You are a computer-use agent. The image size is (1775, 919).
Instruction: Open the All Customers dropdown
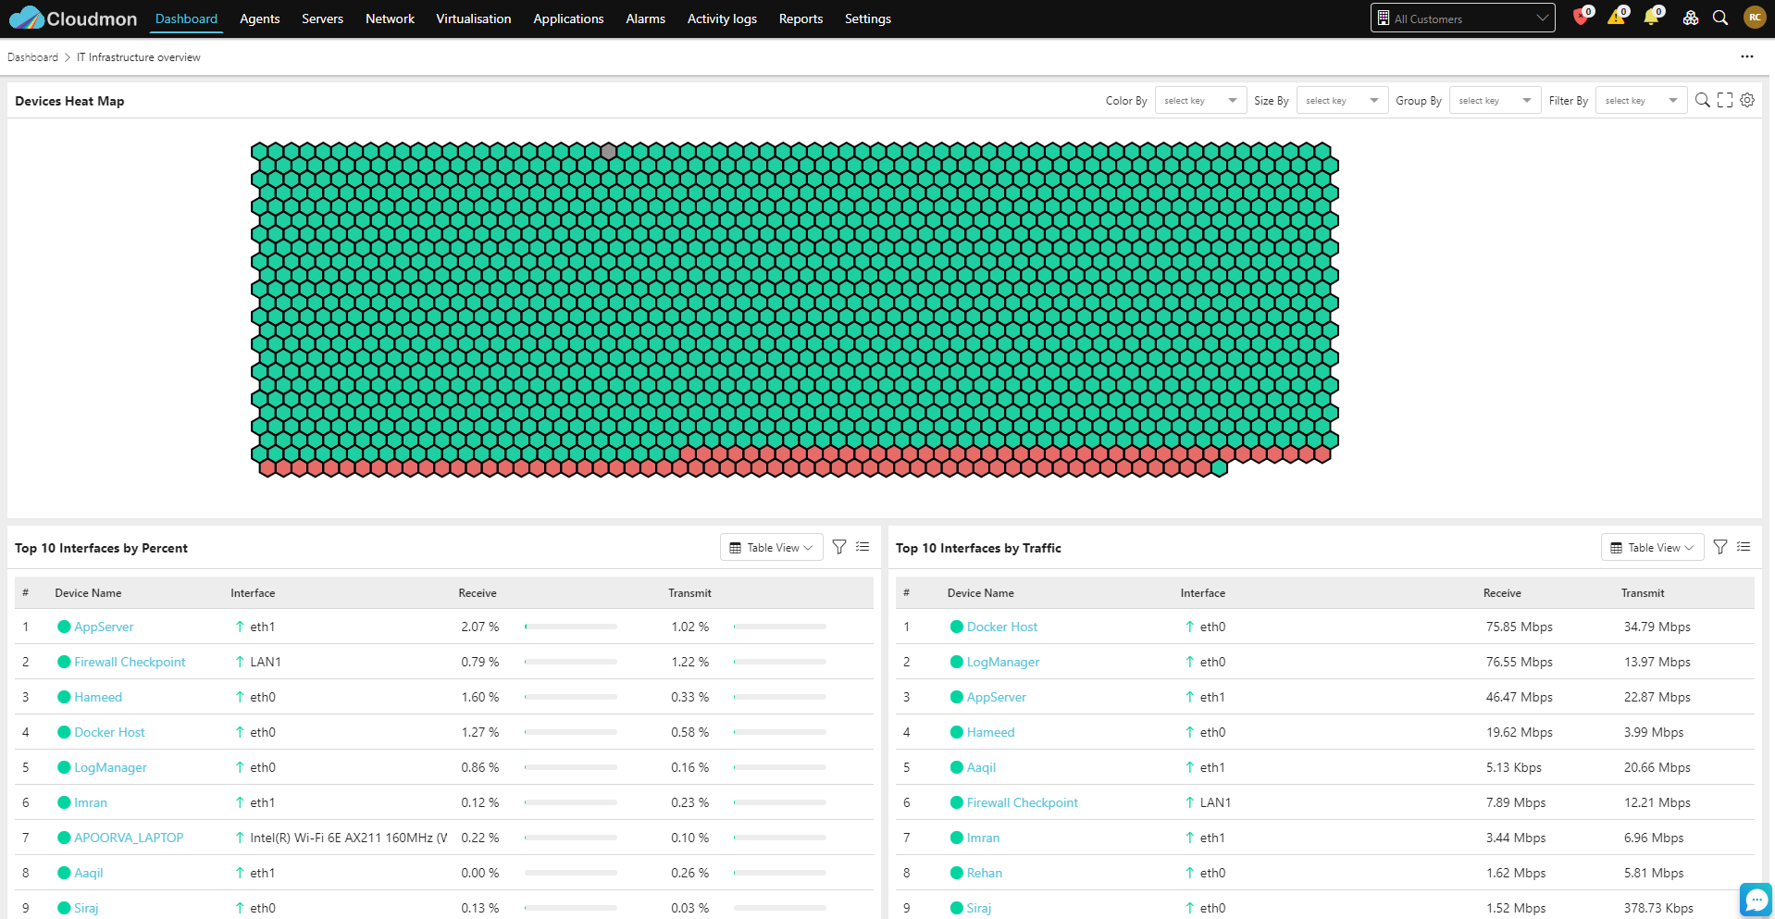(x=1463, y=18)
